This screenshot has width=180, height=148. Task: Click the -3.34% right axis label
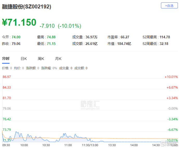[x=172, y=119]
